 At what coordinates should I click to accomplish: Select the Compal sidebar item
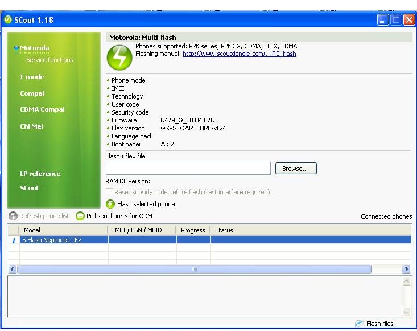(x=32, y=93)
